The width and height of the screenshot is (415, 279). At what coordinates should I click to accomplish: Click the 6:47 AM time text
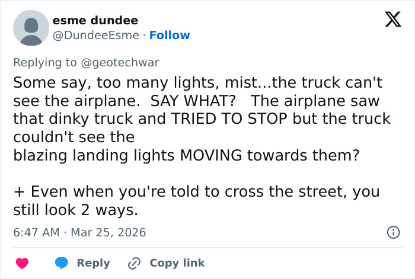[x=36, y=232]
